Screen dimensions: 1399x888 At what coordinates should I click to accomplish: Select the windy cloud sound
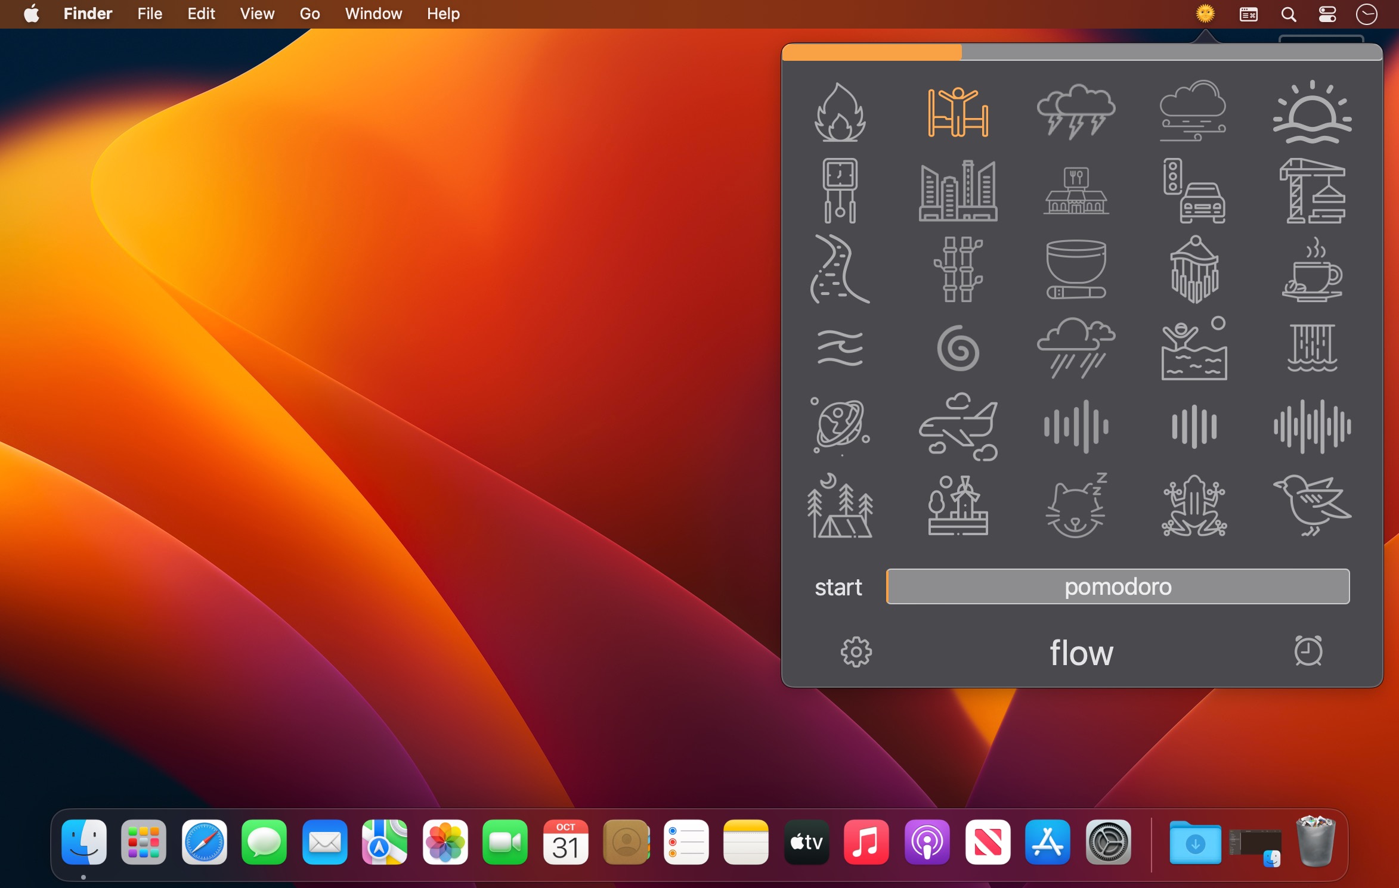pyautogui.click(x=1193, y=112)
